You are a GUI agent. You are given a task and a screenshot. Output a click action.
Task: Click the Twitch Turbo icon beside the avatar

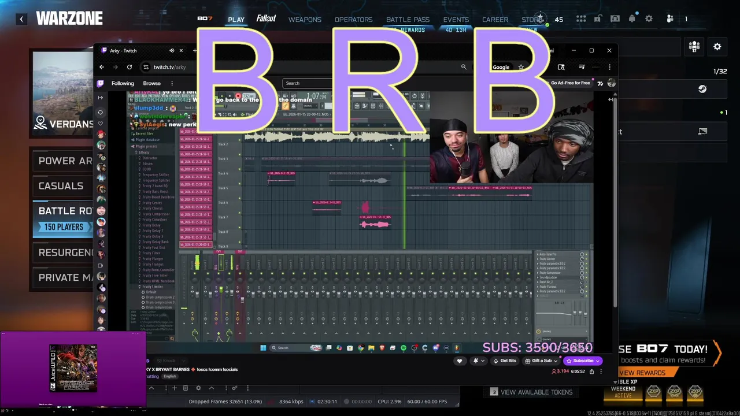600,83
